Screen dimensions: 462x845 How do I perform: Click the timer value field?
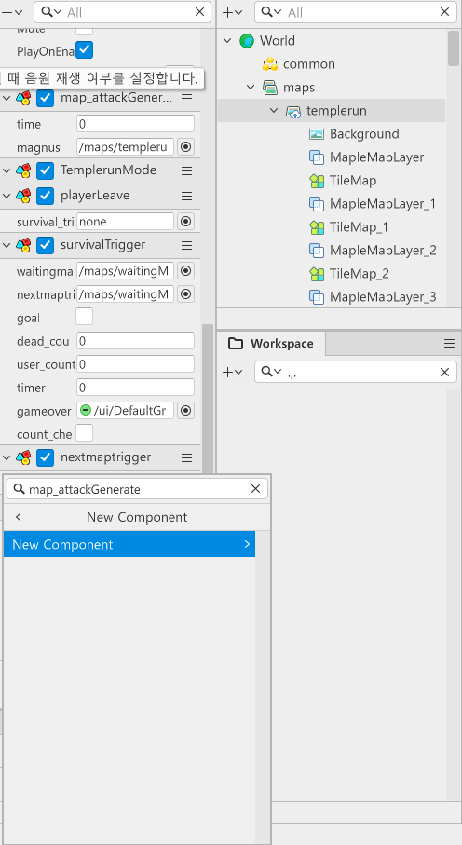tap(135, 387)
